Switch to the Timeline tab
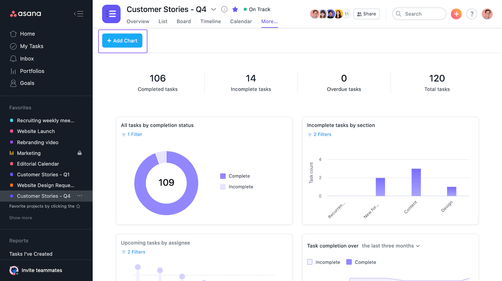 (210, 22)
